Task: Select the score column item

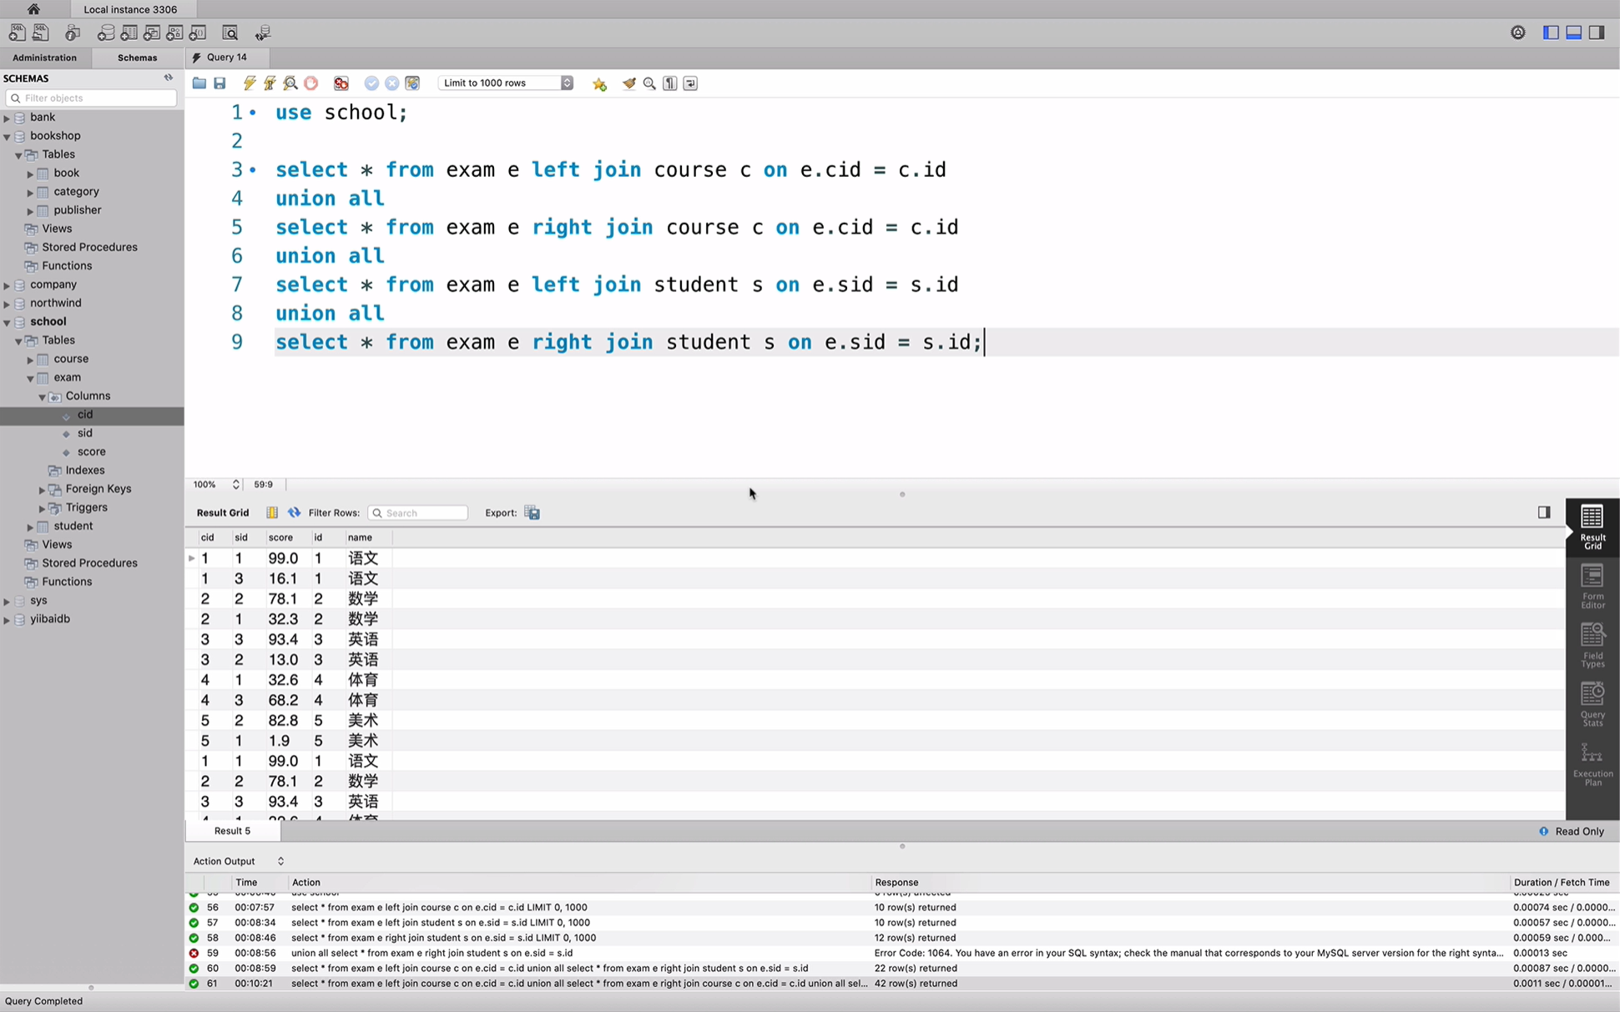Action: point(91,451)
